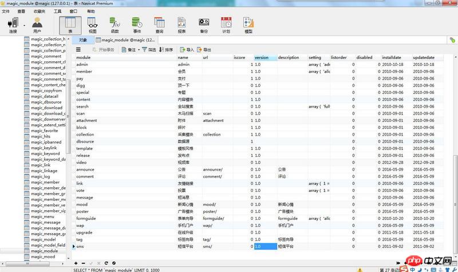Click the 导出 export button
Screen dimensions: 458x272
pyautogui.click(x=204, y=50)
